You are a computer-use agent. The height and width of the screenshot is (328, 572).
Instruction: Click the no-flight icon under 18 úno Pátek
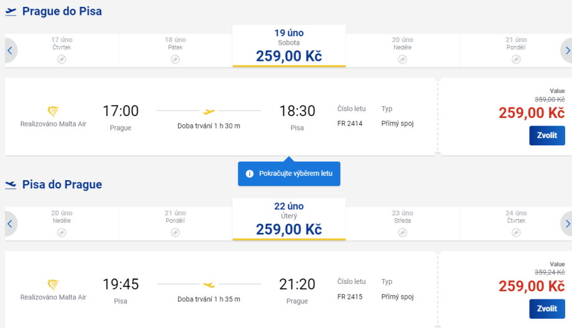pos(175,59)
